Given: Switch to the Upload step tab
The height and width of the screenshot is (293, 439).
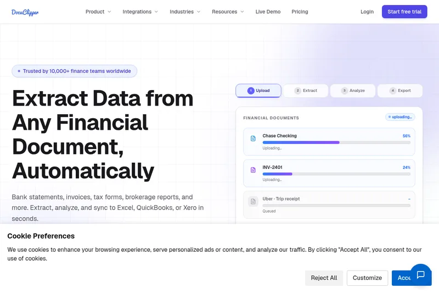Looking at the screenshot, I should point(258,91).
